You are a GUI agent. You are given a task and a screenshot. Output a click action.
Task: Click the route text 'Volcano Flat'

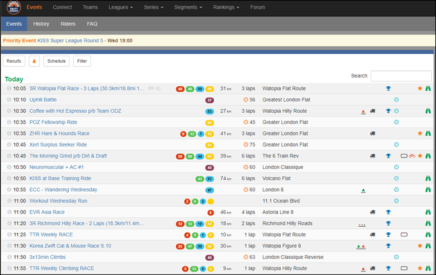click(277, 179)
